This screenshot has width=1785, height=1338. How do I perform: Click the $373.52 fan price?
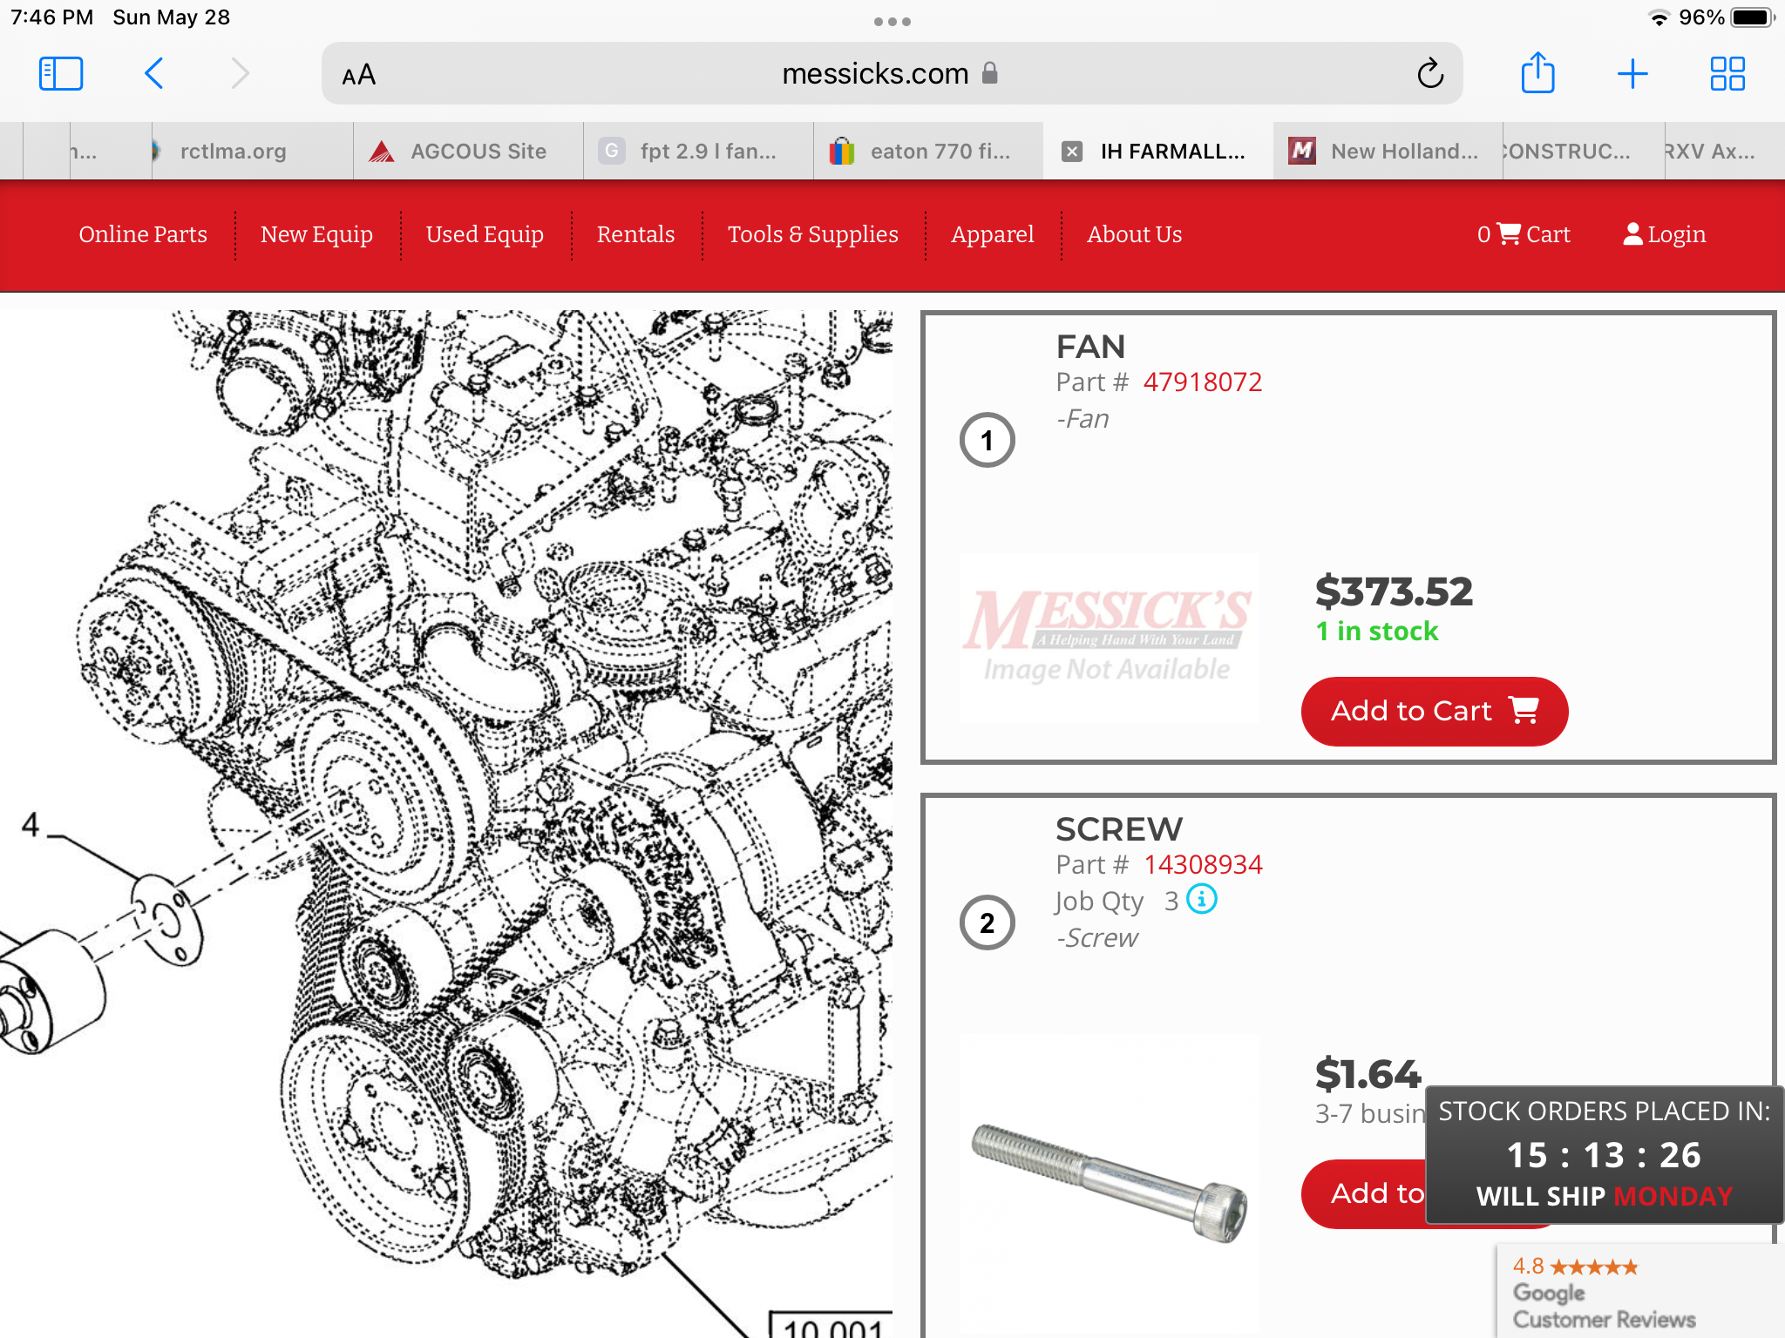click(x=1394, y=591)
